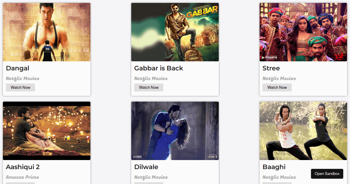350x184 pixels.
Task: Select the Gabbar is Back title
Action: [159, 68]
